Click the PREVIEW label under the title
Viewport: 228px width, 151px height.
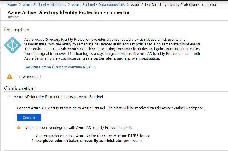pyautogui.click(x=13, y=17)
